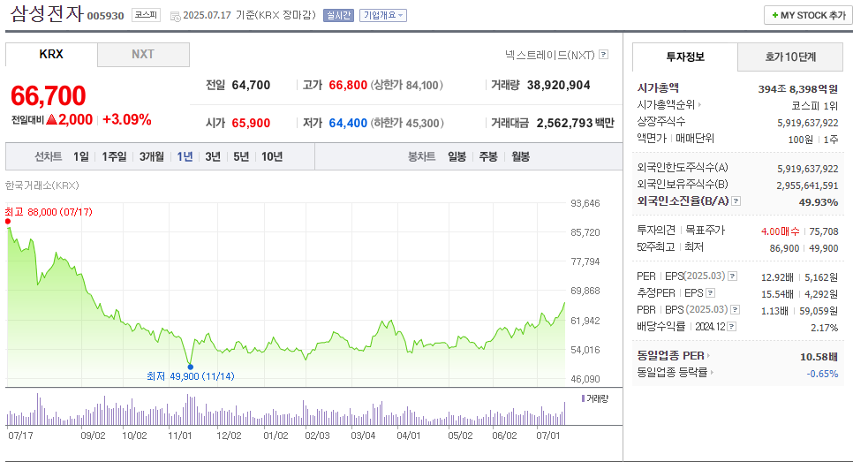The width and height of the screenshot is (853, 462).
Task: Click the 한국거래소(KRX) chart label
Action: coord(42,186)
